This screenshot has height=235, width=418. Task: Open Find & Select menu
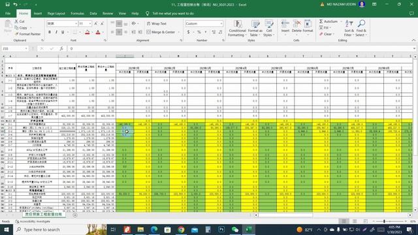pos(361,28)
